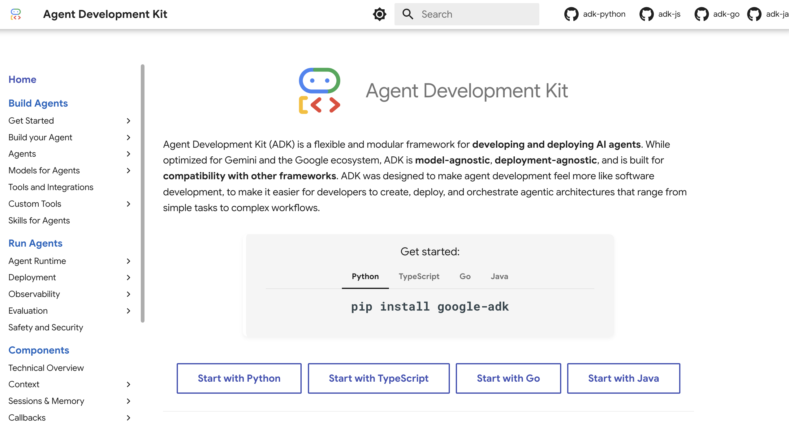
Task: Switch to the TypeScript tab
Action: pyautogui.click(x=419, y=276)
